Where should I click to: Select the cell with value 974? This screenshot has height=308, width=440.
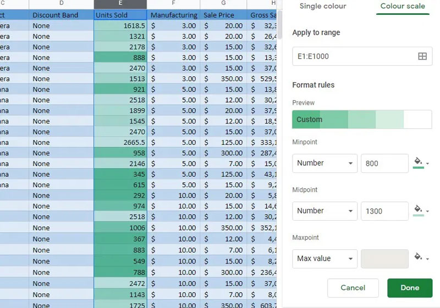120,206
